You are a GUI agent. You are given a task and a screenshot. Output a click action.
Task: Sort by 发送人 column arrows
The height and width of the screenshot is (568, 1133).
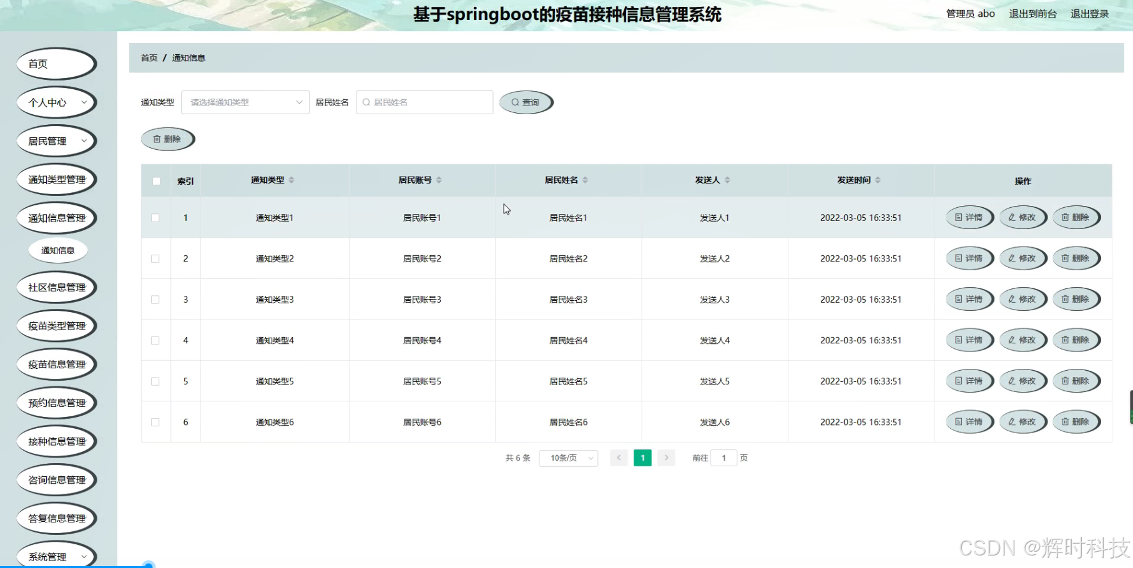727,180
